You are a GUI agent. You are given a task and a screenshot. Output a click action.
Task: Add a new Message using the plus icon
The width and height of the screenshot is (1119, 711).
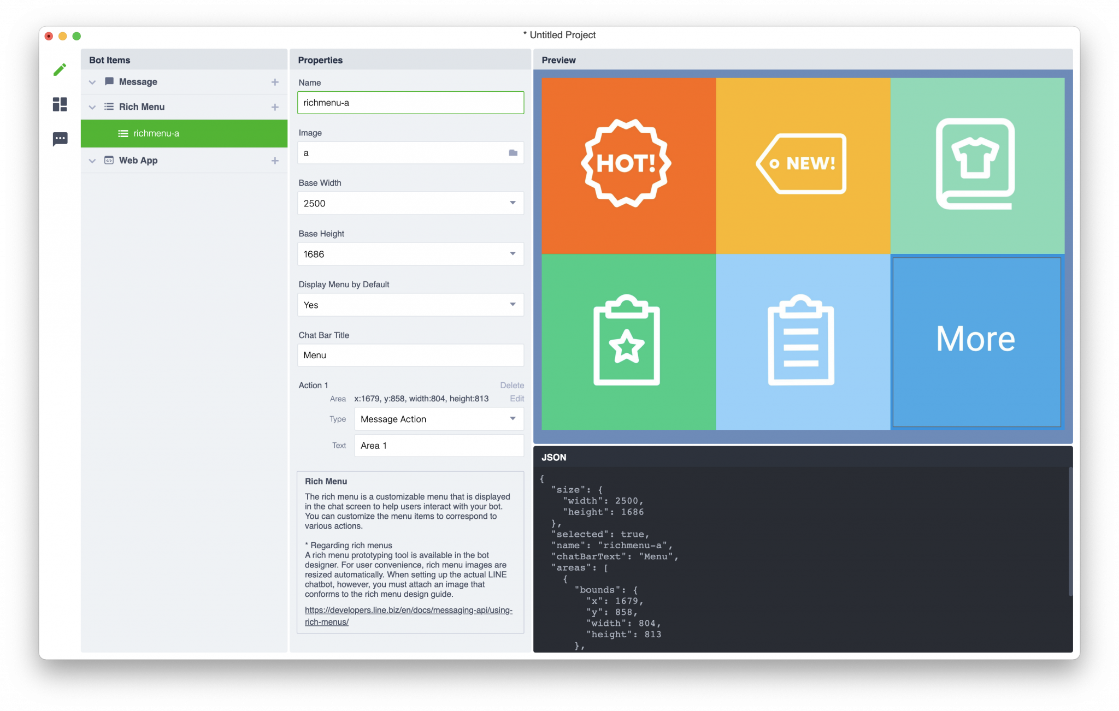tap(275, 81)
